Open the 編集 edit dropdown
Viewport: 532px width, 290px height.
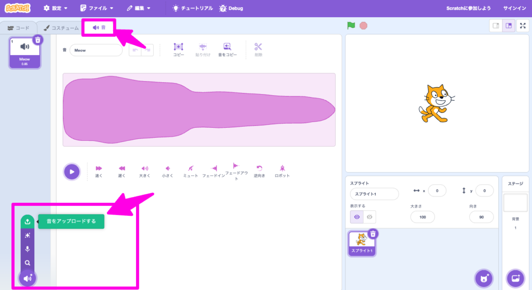pos(139,8)
